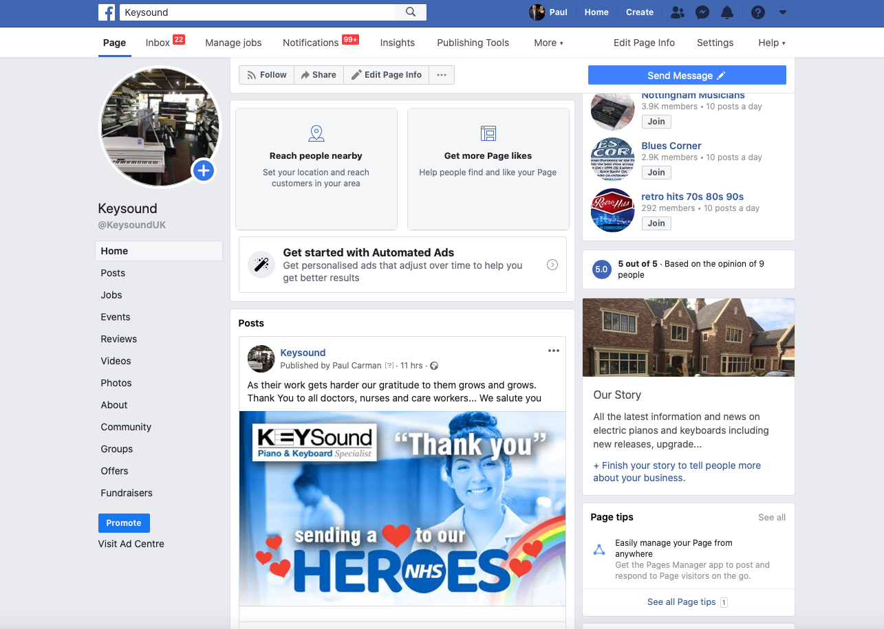Click Paul's profile avatar in the top bar
This screenshot has width=884, height=629.
(x=537, y=12)
